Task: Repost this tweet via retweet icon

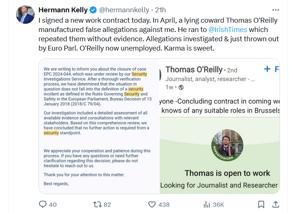Action: (97, 204)
